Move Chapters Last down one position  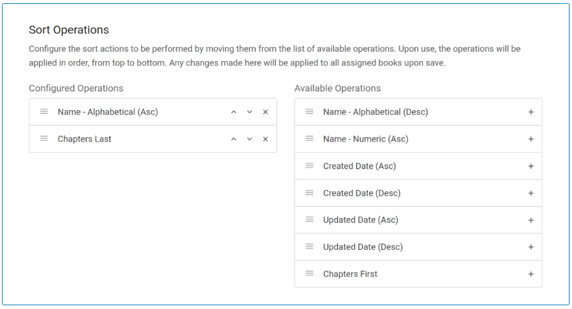pos(249,139)
